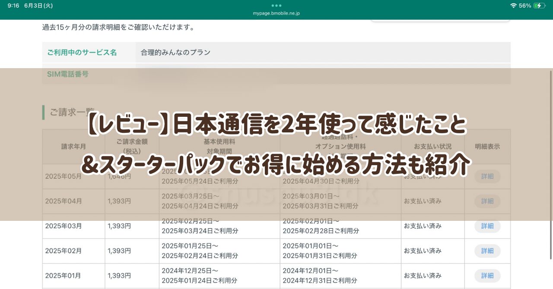Open 詳細 for the 2025年01月 invoice
Viewport: 553px width, 289px height.
pyautogui.click(x=487, y=276)
